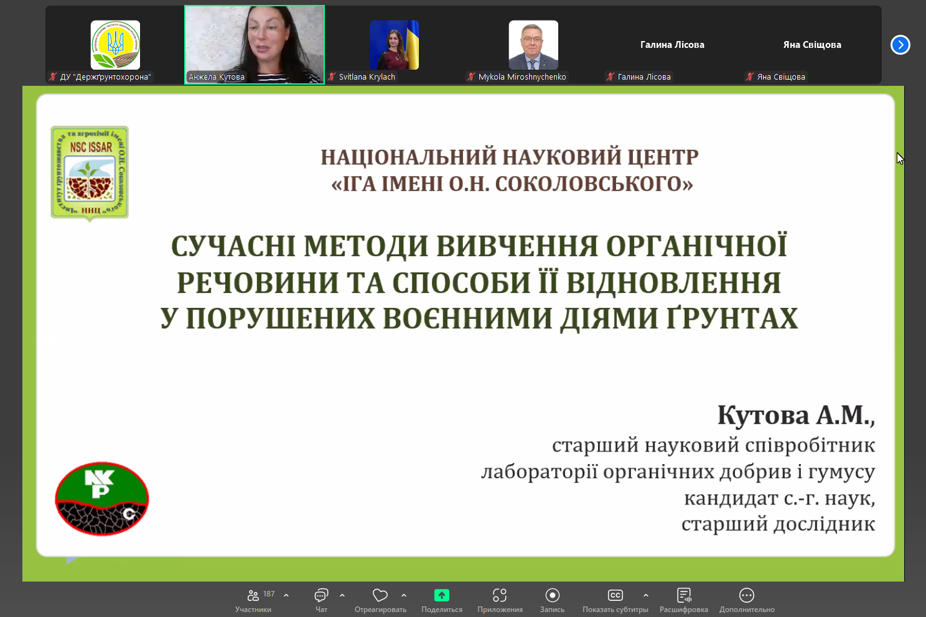Click the muted mic icon beside bottom Галина Лісова label
926x617 pixels.
[610, 77]
